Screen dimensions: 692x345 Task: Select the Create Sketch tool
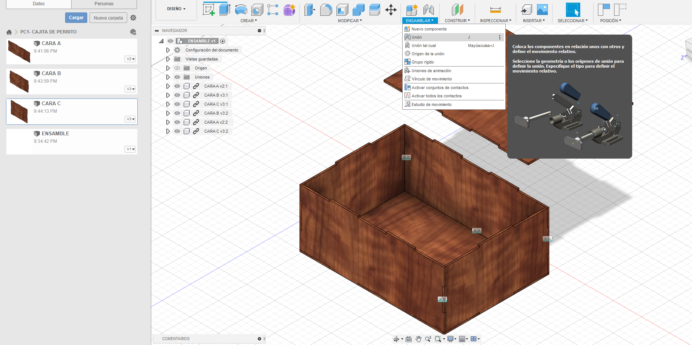208,9
